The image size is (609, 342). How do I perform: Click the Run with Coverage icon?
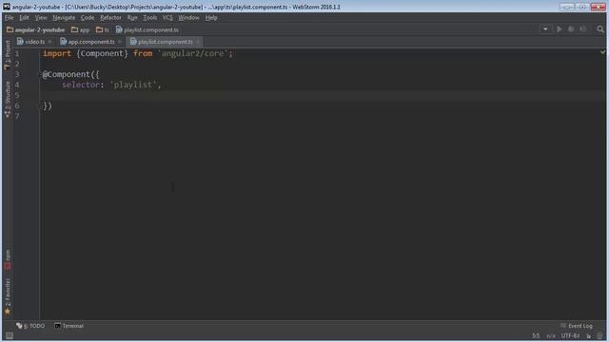tap(582, 29)
